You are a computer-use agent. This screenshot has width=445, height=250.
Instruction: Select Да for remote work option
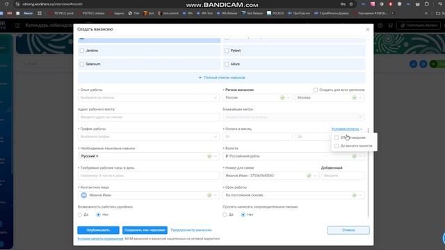pos(80,215)
